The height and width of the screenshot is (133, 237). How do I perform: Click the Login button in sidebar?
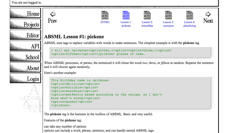click(x=25, y=79)
